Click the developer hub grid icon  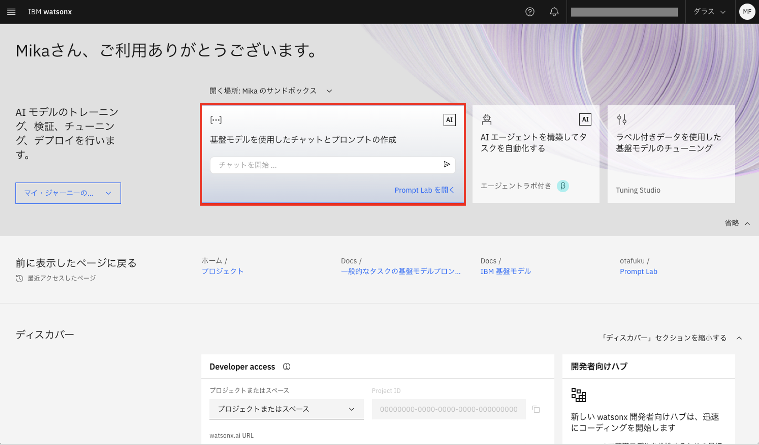click(579, 395)
